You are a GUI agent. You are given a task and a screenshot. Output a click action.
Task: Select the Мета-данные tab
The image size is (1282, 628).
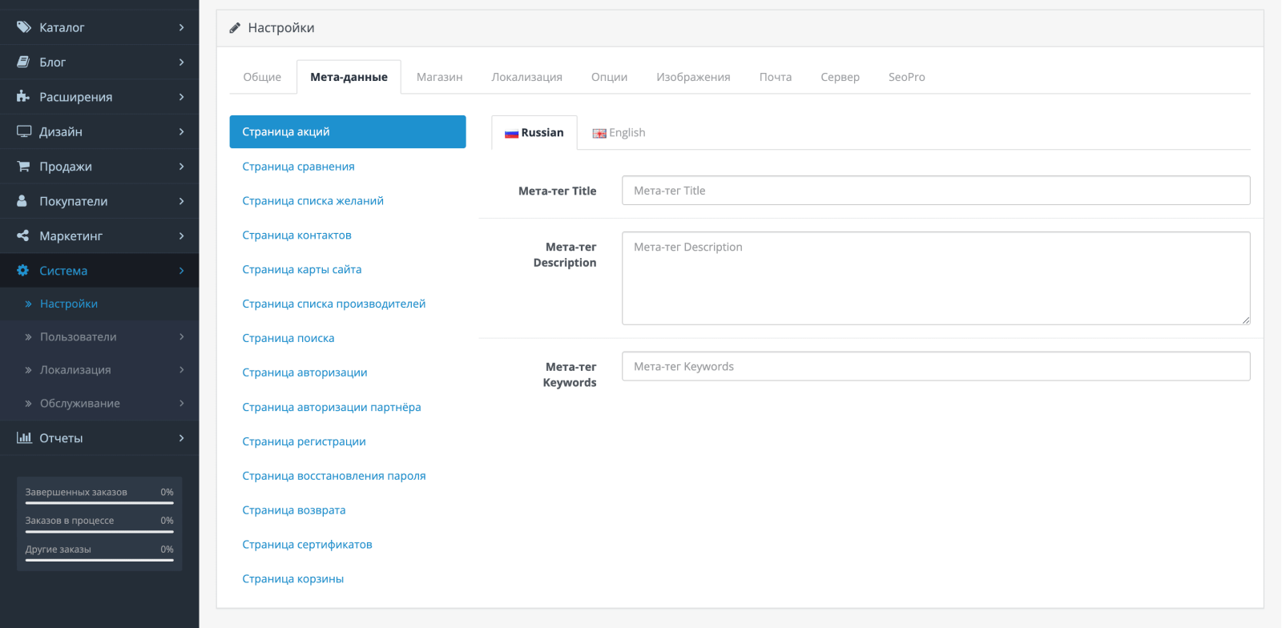tap(349, 77)
